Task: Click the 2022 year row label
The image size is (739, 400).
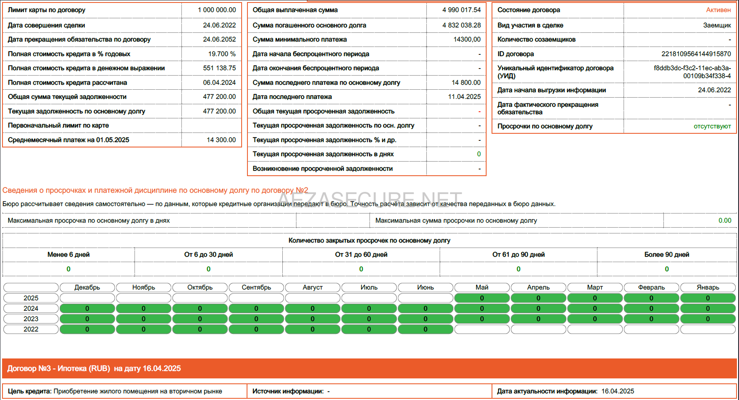Action: [31, 329]
